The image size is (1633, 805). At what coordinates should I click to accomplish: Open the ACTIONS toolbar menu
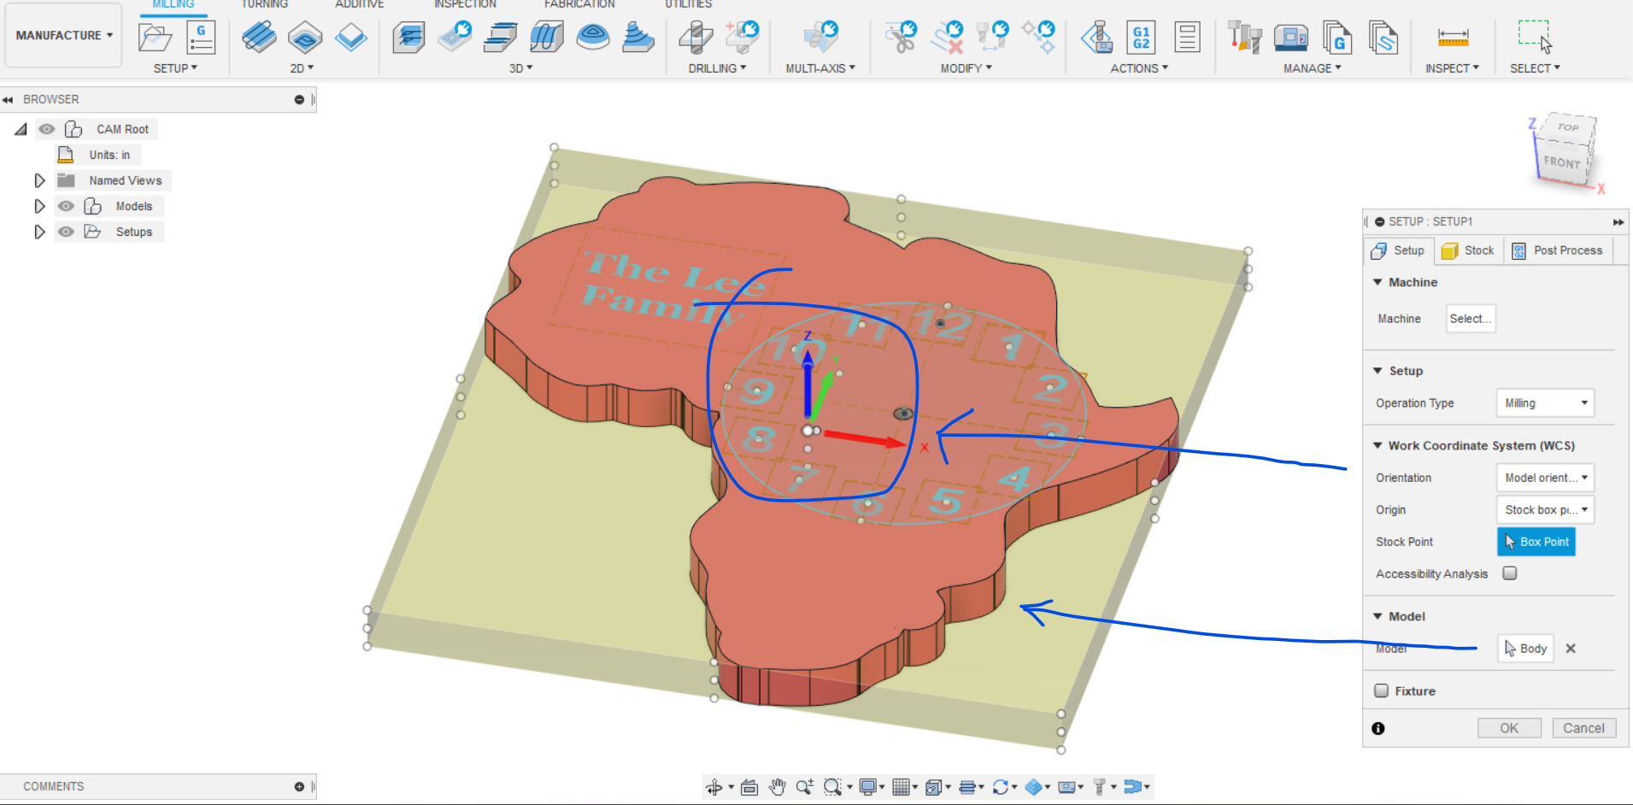[x=1139, y=68]
